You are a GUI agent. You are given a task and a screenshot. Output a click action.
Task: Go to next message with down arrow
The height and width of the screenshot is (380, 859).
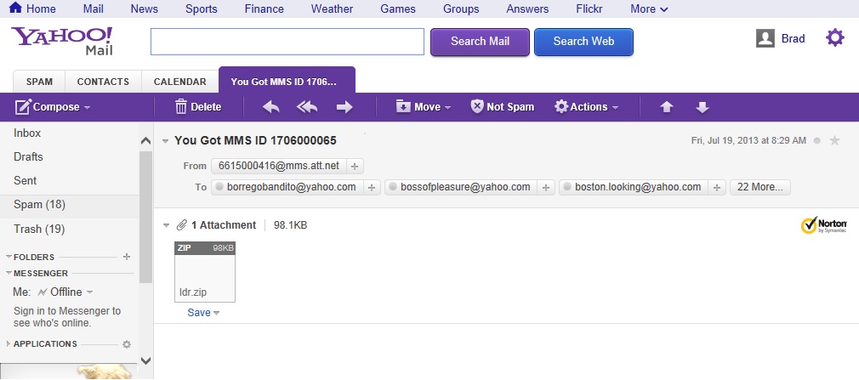[703, 107]
